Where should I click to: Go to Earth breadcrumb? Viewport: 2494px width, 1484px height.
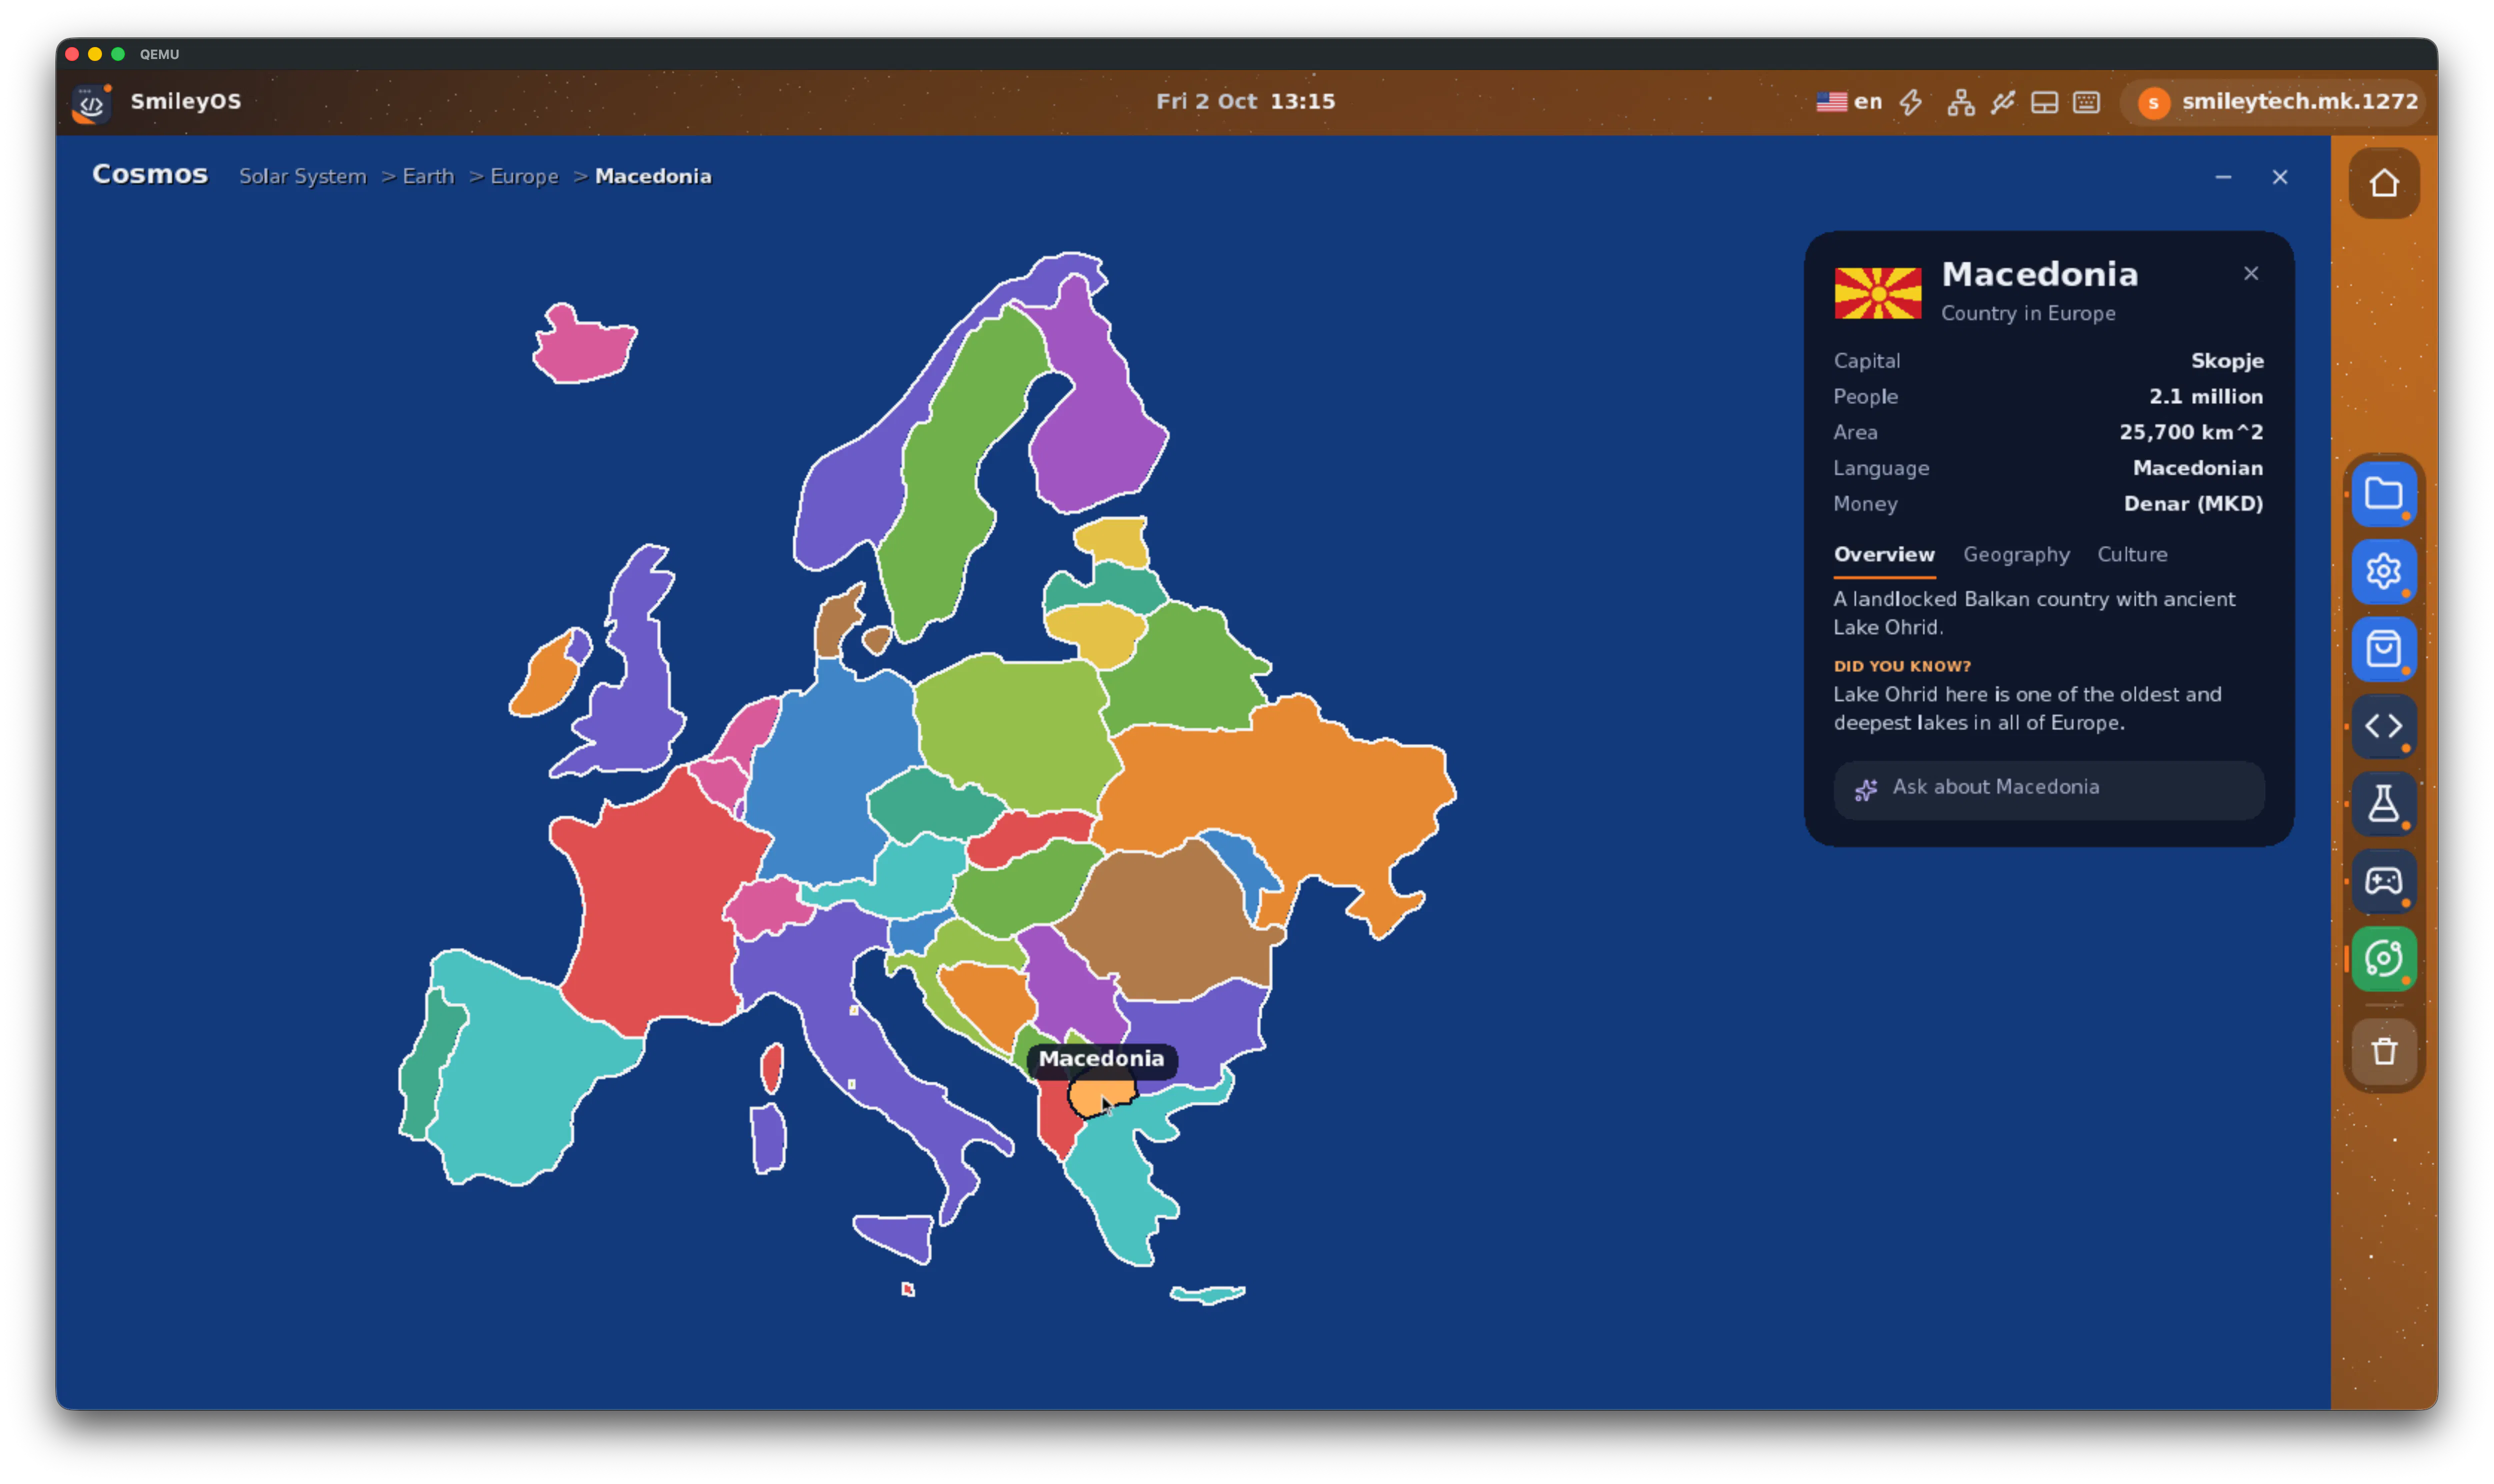tap(428, 176)
